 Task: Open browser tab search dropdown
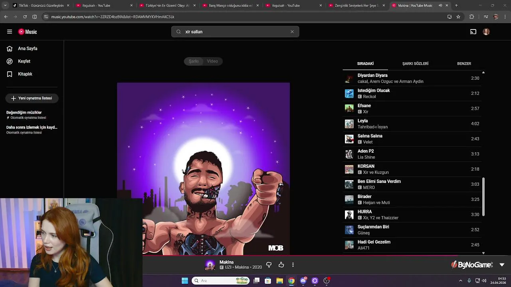tap(5, 6)
